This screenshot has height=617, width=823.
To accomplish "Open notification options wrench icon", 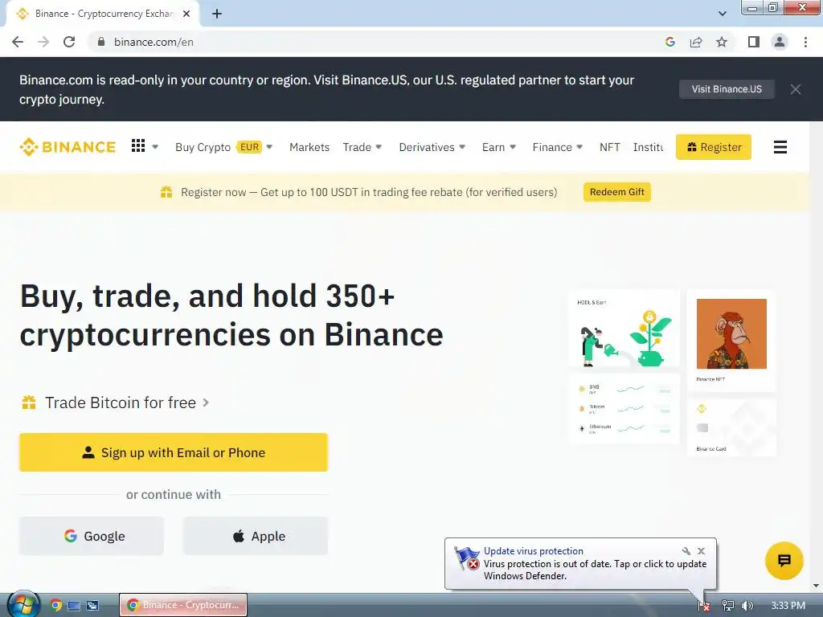I will (x=686, y=551).
